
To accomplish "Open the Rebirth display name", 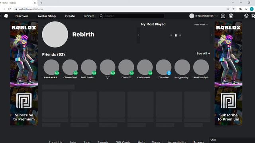I will click(x=83, y=35).
